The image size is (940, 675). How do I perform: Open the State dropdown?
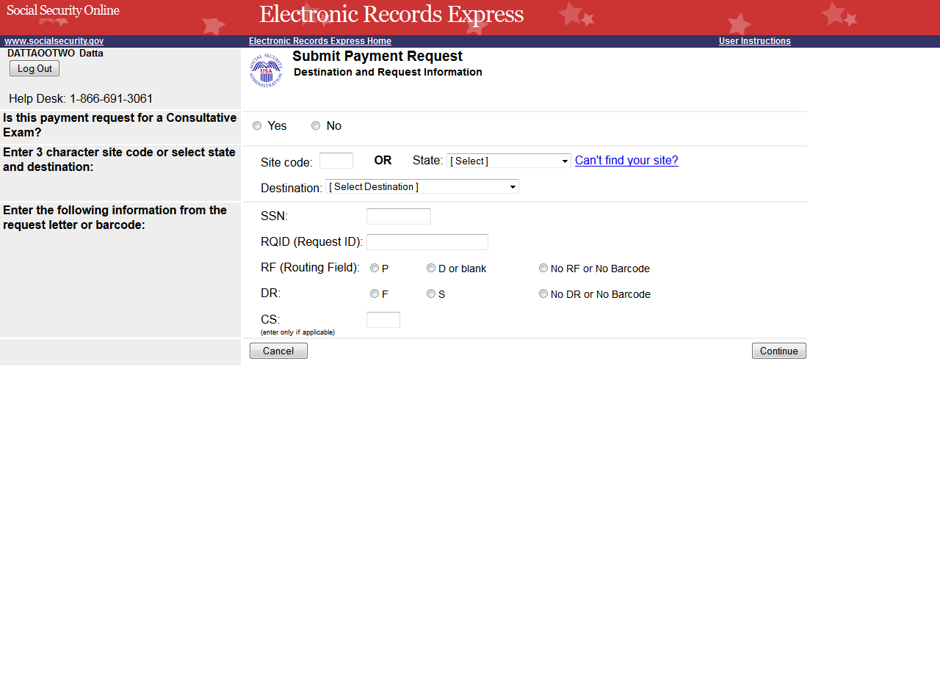(509, 161)
